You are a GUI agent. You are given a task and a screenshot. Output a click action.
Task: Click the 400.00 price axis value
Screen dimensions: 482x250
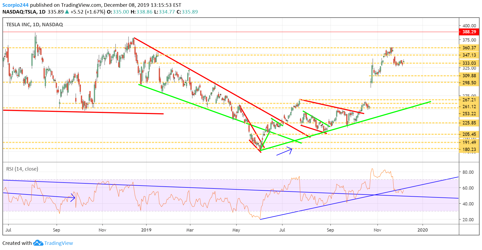(469, 26)
